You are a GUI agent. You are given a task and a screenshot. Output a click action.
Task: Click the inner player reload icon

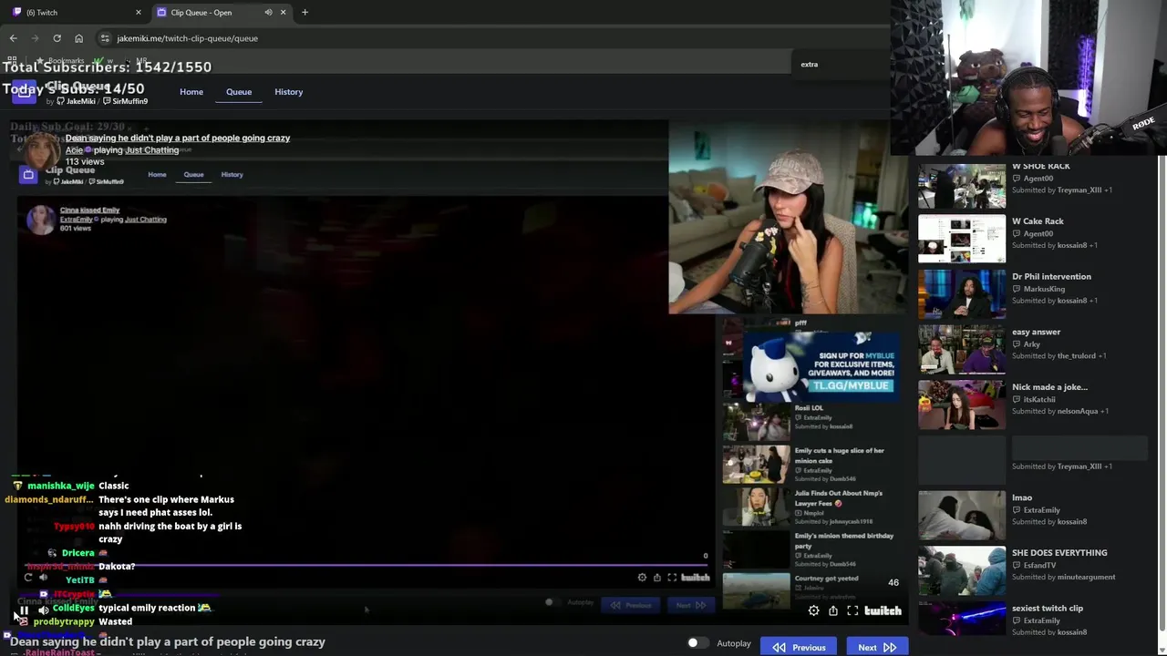click(x=28, y=577)
